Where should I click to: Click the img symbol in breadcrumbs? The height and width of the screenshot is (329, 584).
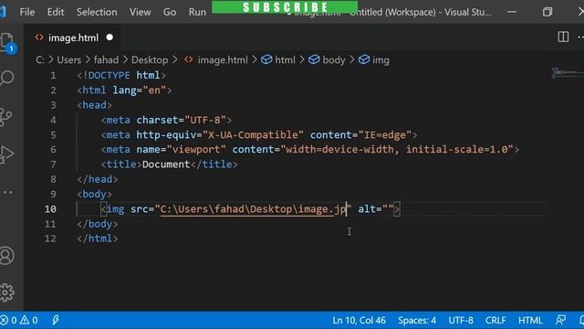pos(374,59)
